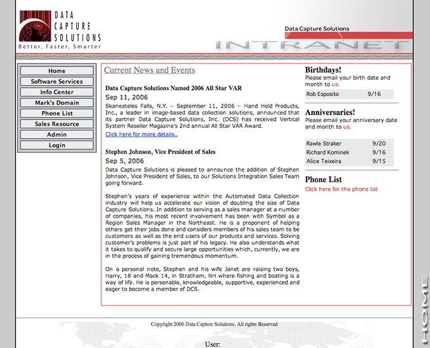Click the Login sidebar button
This screenshot has width=430, height=348.
57,146
